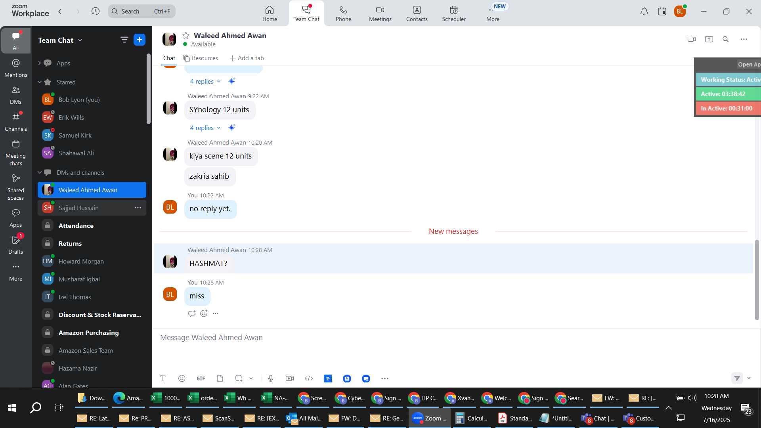Open the Team Chat filter icon
Image resolution: width=761 pixels, height=428 pixels.
click(124, 40)
